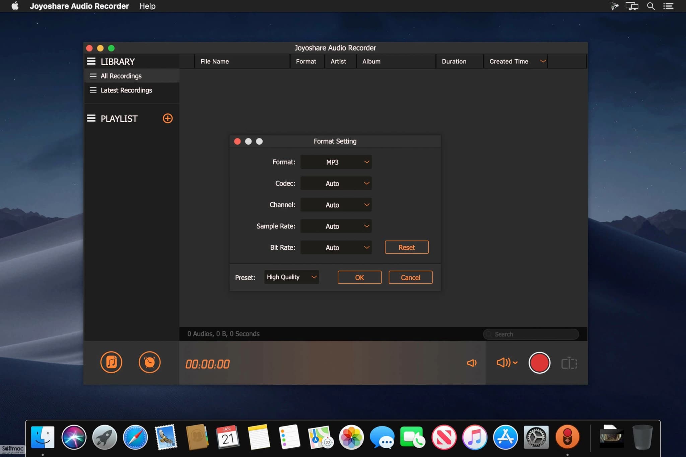Image resolution: width=686 pixels, height=457 pixels.
Task: Open the Sample Rate dropdown
Action: (336, 226)
